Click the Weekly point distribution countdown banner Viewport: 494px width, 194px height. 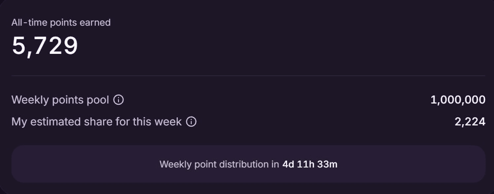tap(248, 164)
